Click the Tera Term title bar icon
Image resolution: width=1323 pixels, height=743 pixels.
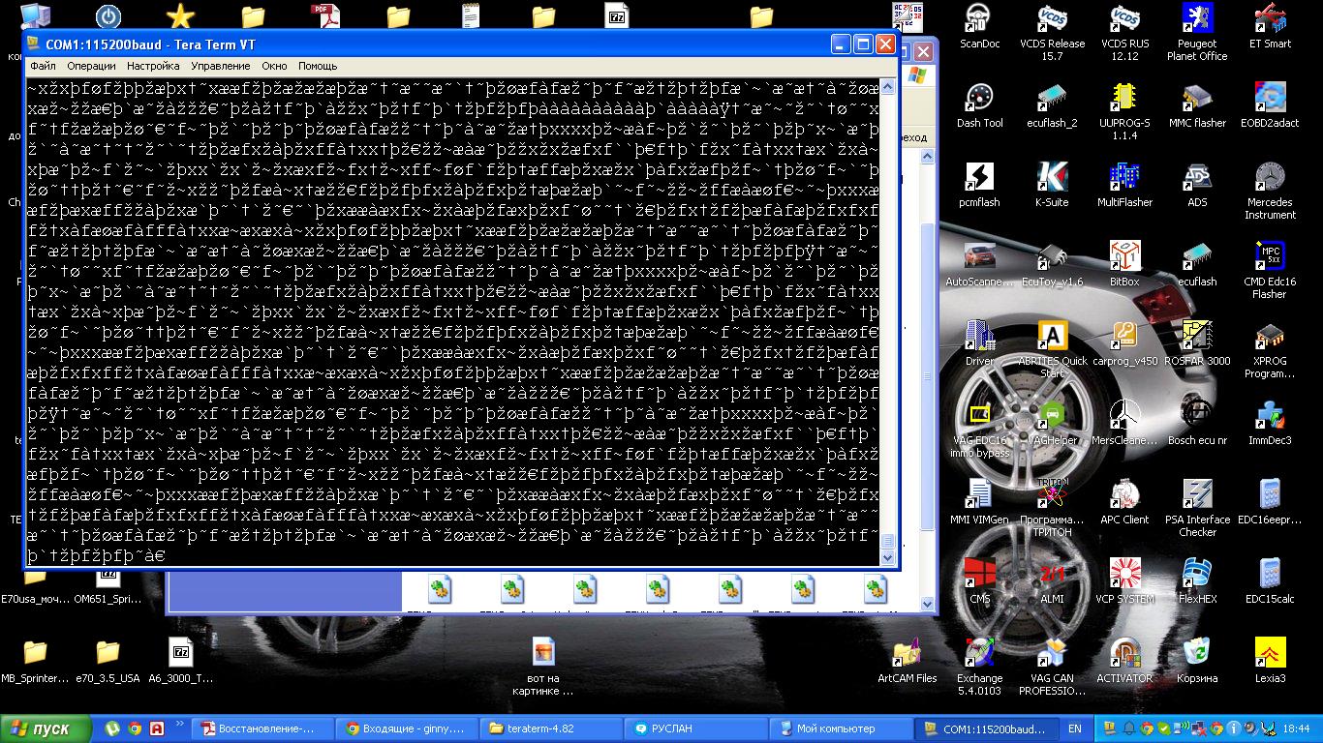point(35,45)
